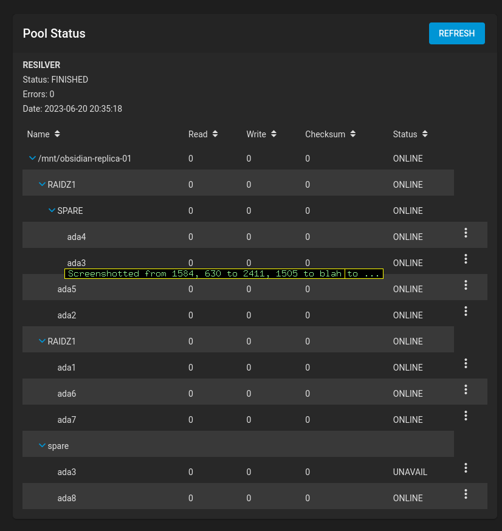Sort by Read errors column
The width and height of the screenshot is (502, 531).
pos(203,134)
